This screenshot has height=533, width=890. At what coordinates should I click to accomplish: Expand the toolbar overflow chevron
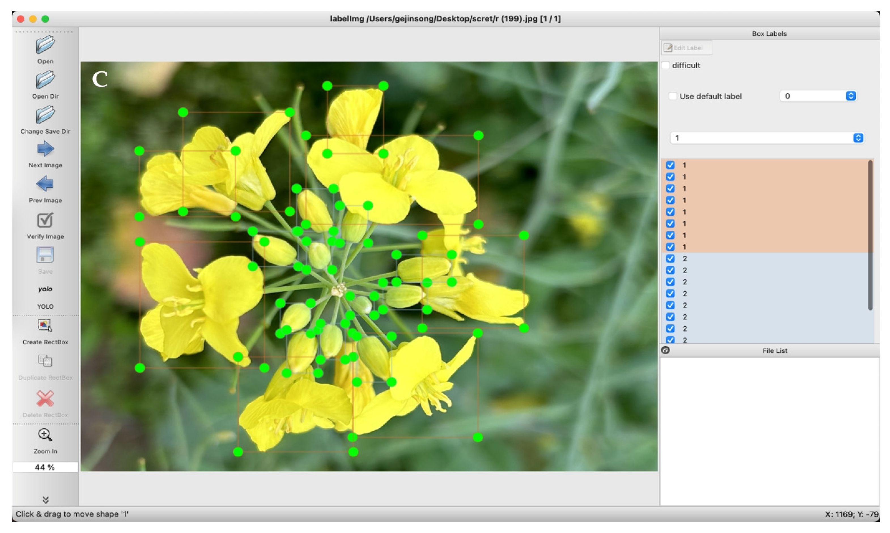point(45,500)
